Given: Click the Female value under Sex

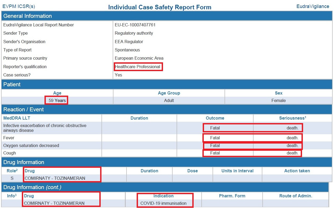Looking at the screenshot, I should pyautogui.click(x=278, y=100).
